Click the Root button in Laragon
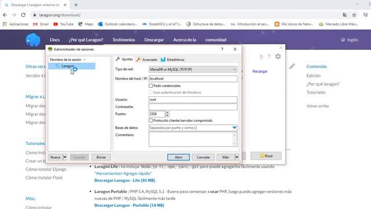 [x=266, y=156]
